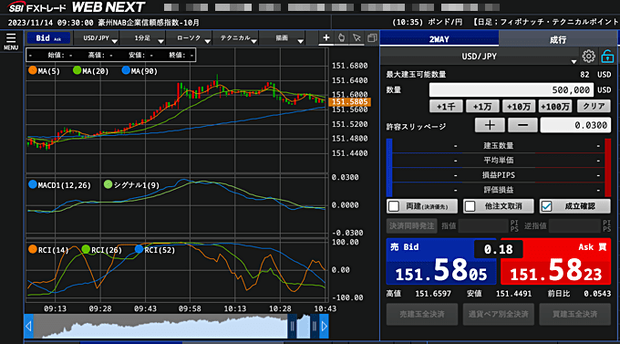Select the crosshair plus cursor tool
The image size is (620, 344).
click(326, 38)
